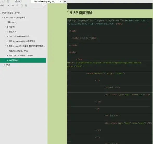Go to the 首页 home tab
The height and width of the screenshot is (144, 153).
(19, 1)
